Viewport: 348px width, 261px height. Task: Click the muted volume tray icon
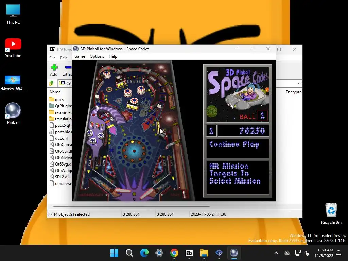pyautogui.click(x=307, y=253)
